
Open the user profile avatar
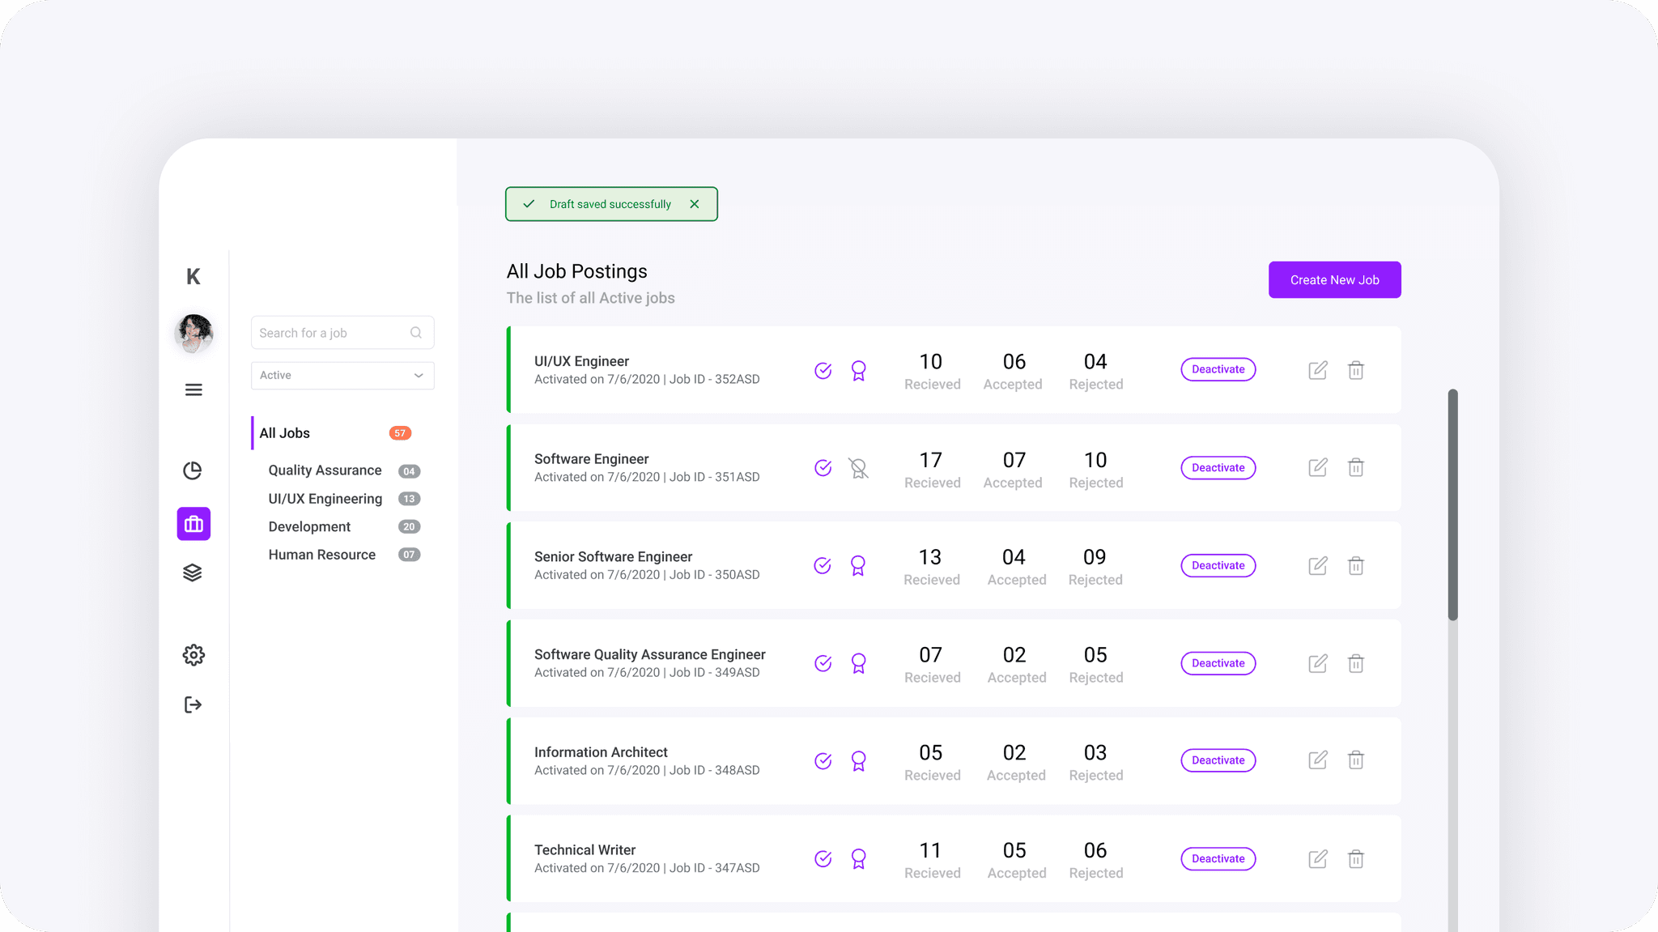coord(194,333)
